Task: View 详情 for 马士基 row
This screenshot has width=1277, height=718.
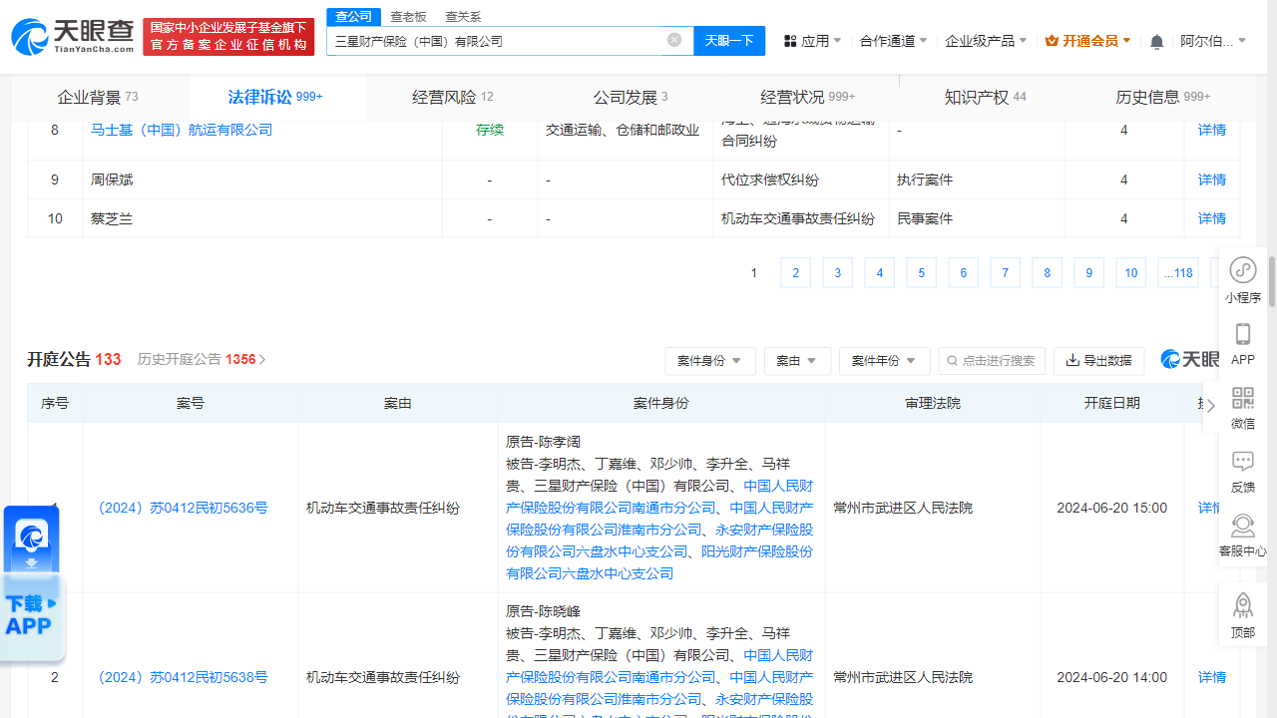Action: tap(1212, 130)
